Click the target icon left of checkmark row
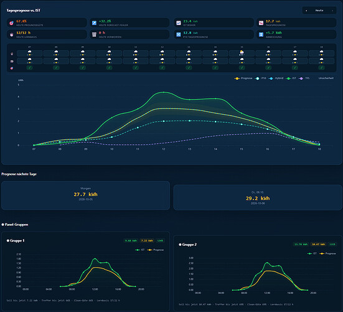The image size is (343, 312). (12, 68)
